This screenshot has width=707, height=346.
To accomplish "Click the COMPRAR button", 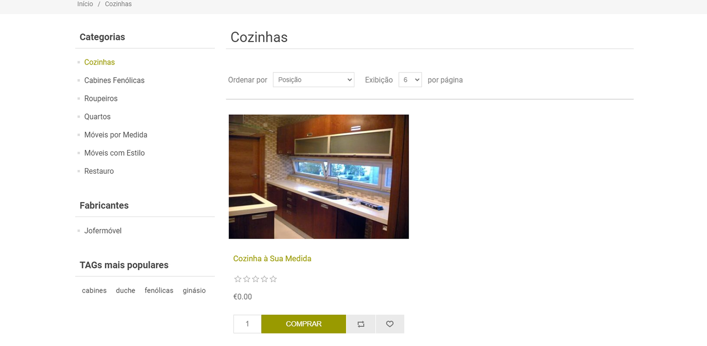I will tap(304, 324).
